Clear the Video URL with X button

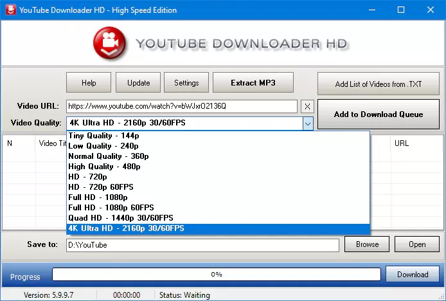307,106
